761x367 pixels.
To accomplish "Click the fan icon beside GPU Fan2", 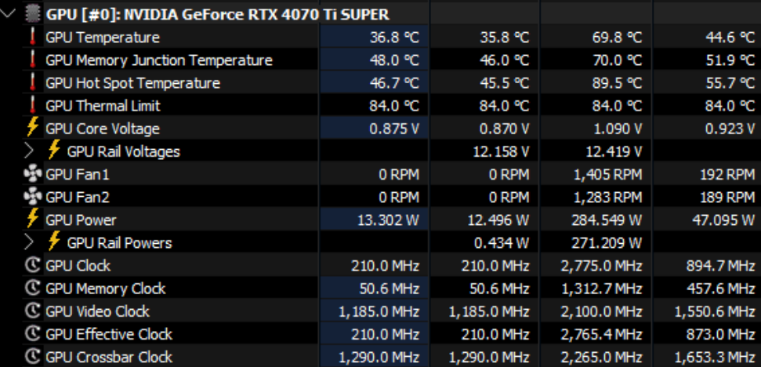I will pos(32,197).
